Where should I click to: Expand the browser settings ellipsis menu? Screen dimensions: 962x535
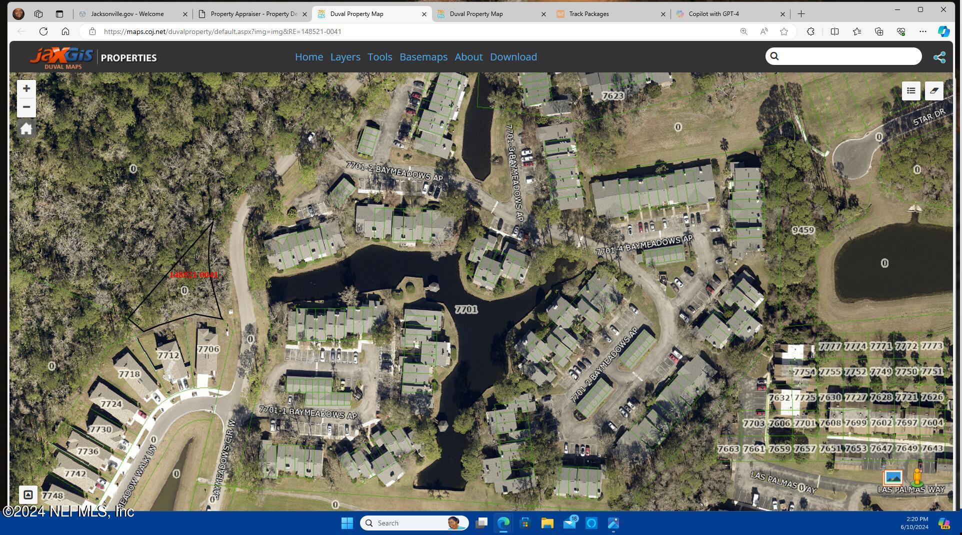[x=923, y=31]
